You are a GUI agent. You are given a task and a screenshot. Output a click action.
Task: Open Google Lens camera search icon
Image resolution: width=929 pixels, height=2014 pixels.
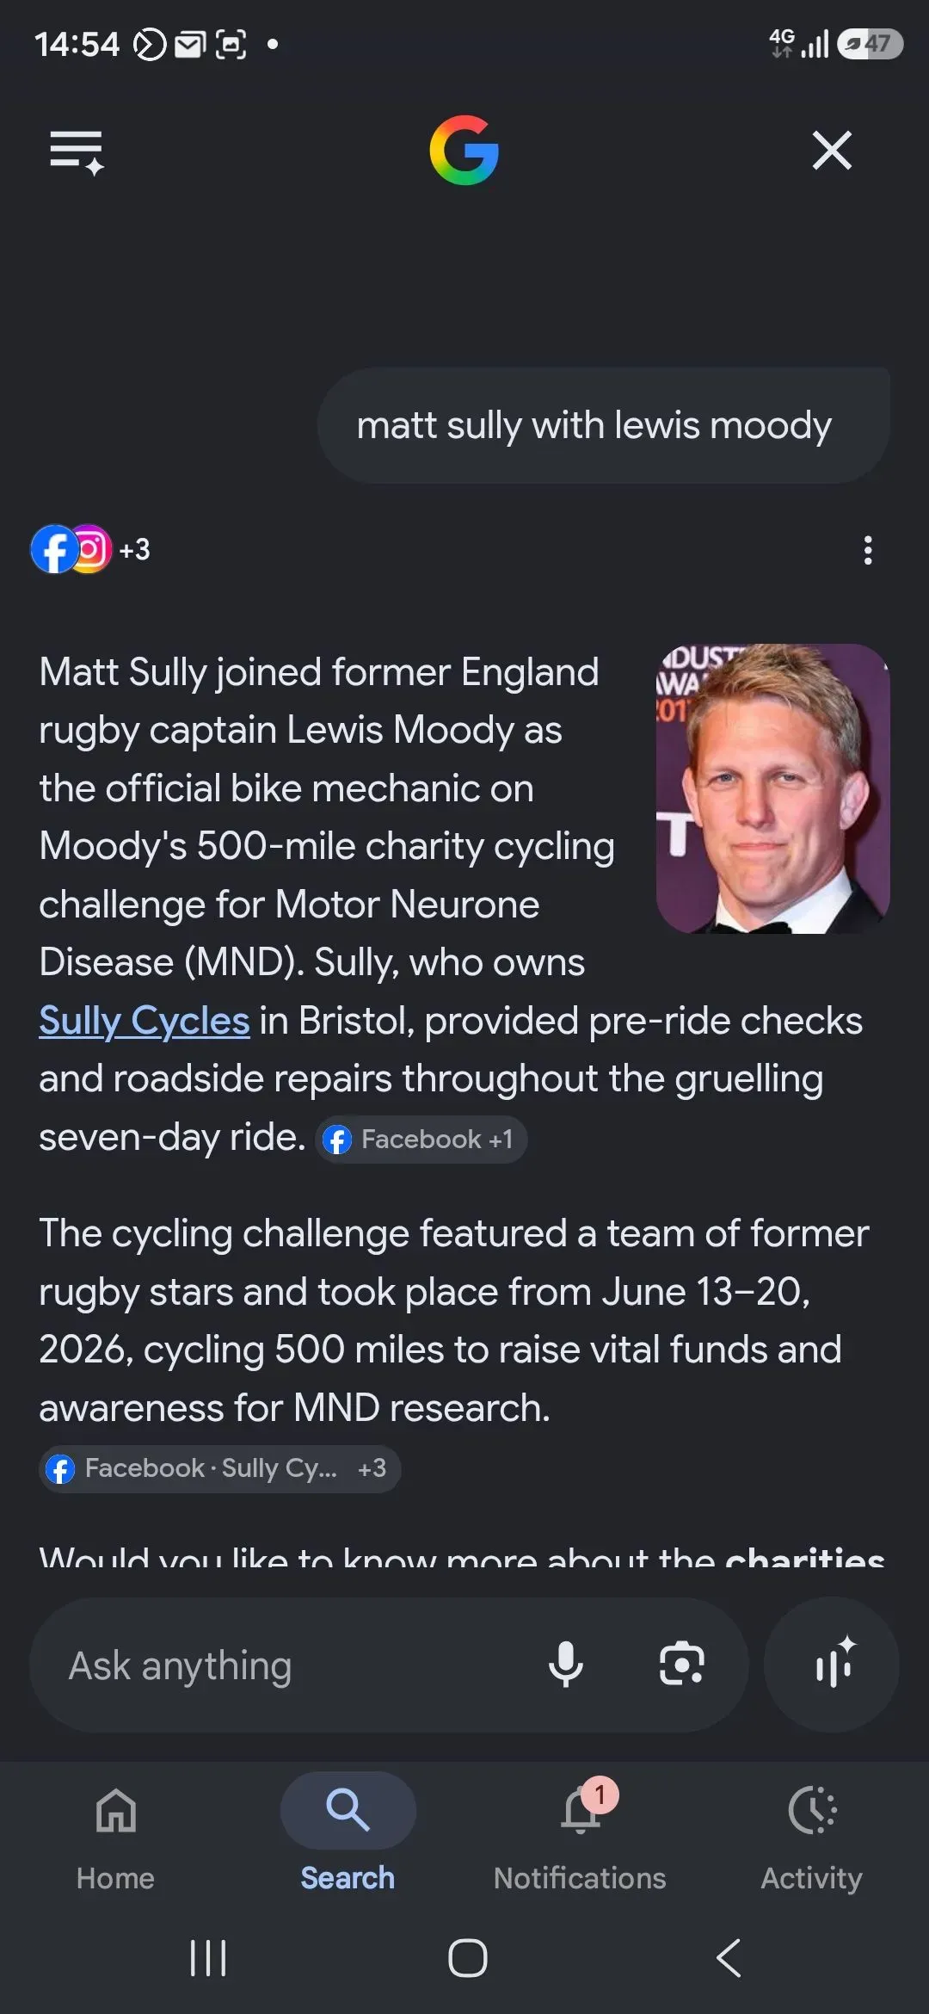(x=682, y=1665)
